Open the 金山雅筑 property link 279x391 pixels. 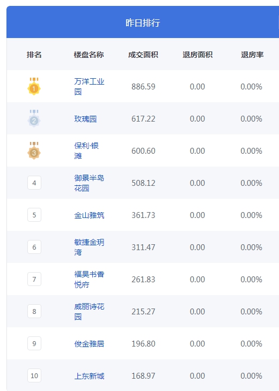pos(89,215)
